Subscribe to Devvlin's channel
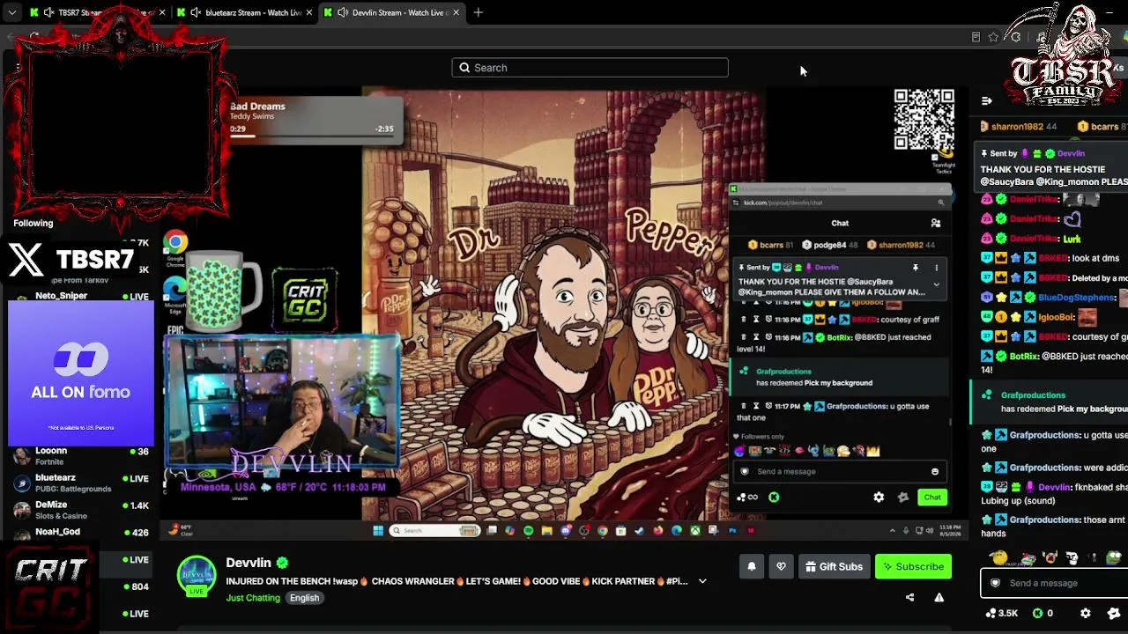The image size is (1128, 634). tap(913, 567)
